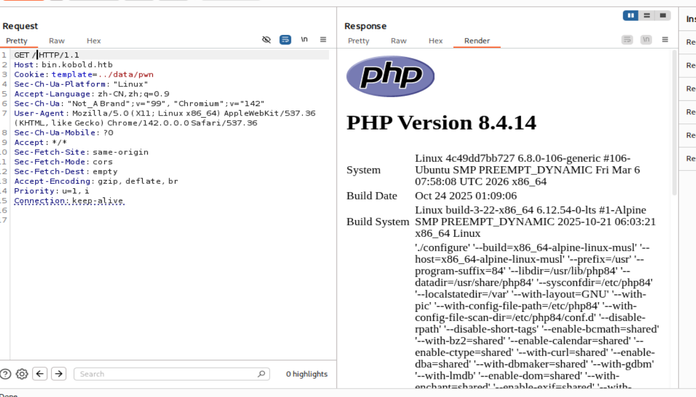Click the "Response" panel title

coord(365,26)
